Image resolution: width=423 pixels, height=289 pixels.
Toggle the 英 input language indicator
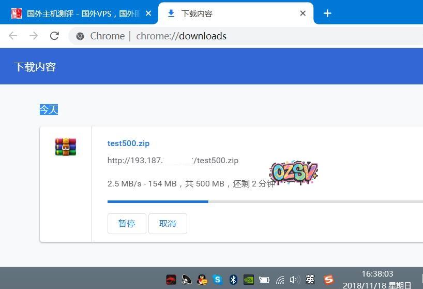pyautogui.click(x=310, y=280)
